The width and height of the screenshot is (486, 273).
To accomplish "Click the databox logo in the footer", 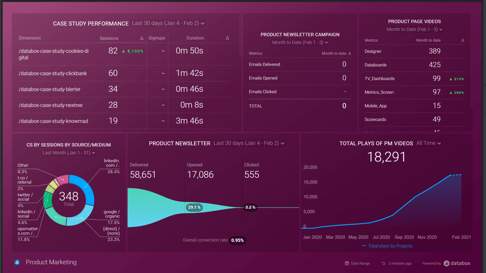I will (457, 264).
